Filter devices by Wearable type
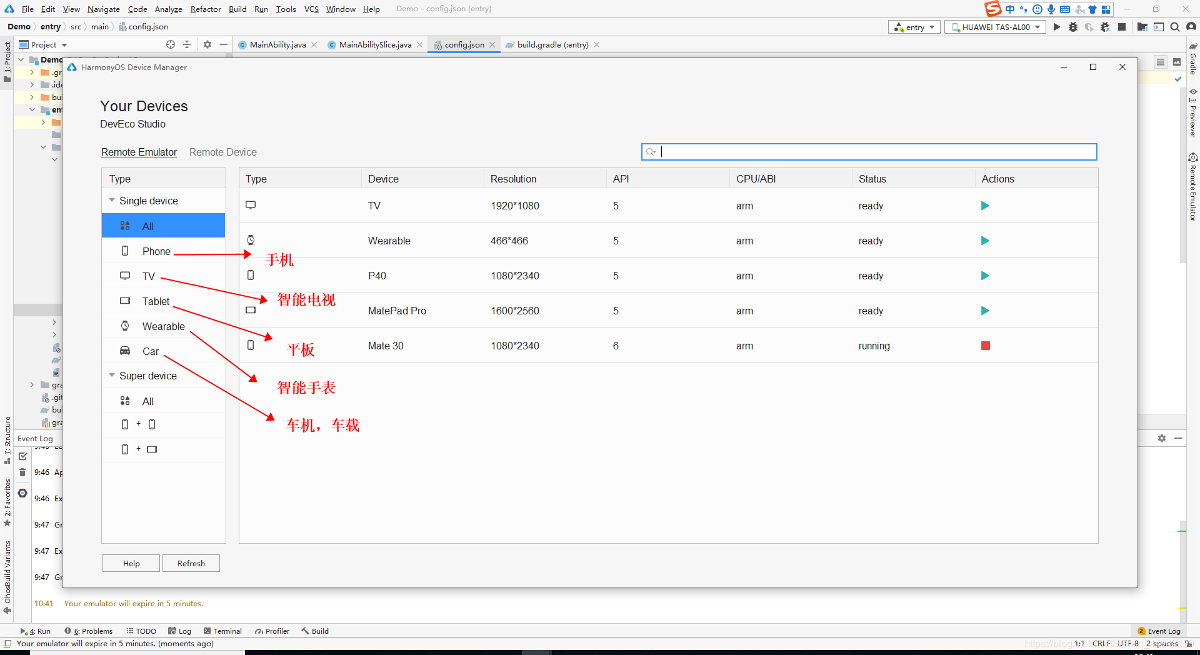Screen dimensions: 1200x655 (163, 326)
